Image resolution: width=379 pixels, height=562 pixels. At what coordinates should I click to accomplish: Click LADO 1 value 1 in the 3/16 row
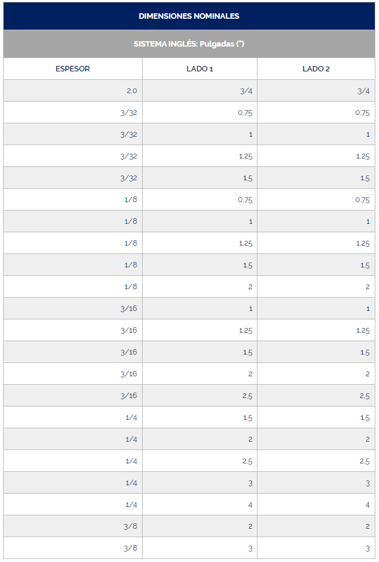[250, 309]
